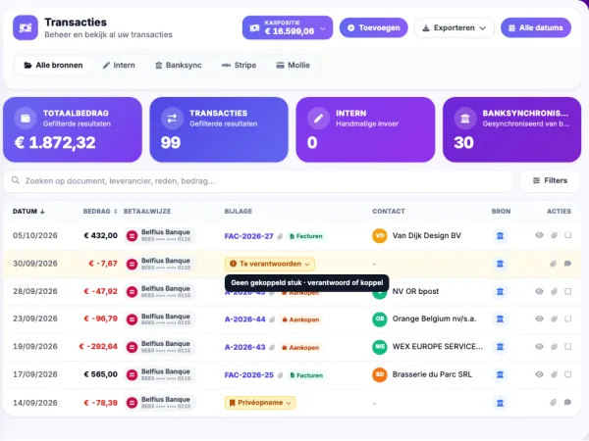589x441 pixels.
Task: Select the WEX EUROPE SERVICE row checkbox
Action: [x=568, y=347]
